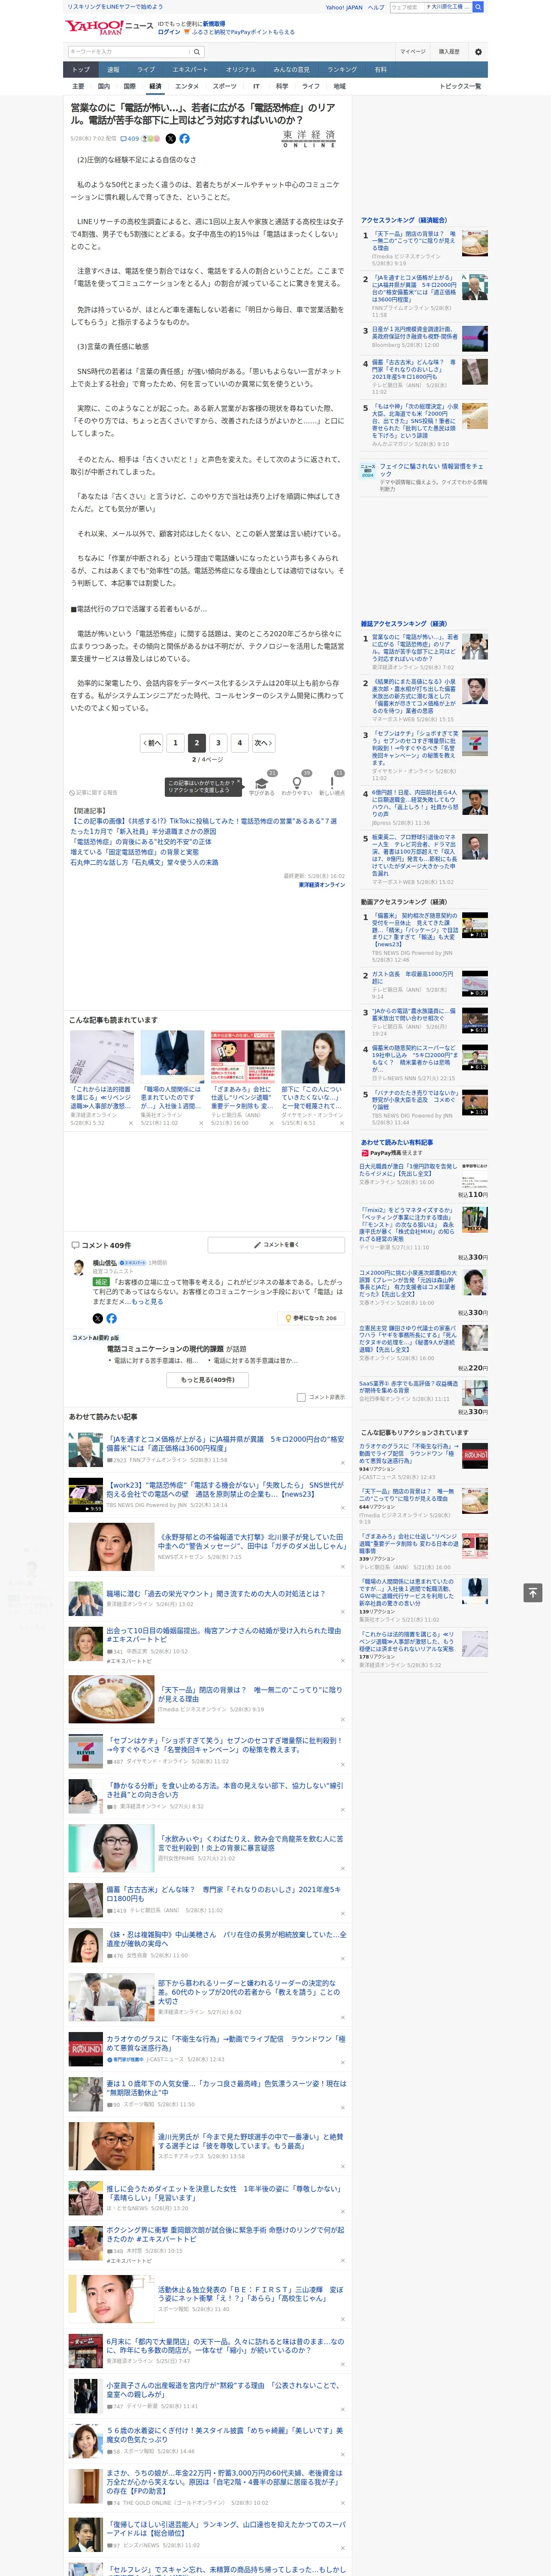The height and width of the screenshot is (2576, 551).
Task: Open 東洋経済オンライン source link below related articles
Action: click(x=322, y=885)
